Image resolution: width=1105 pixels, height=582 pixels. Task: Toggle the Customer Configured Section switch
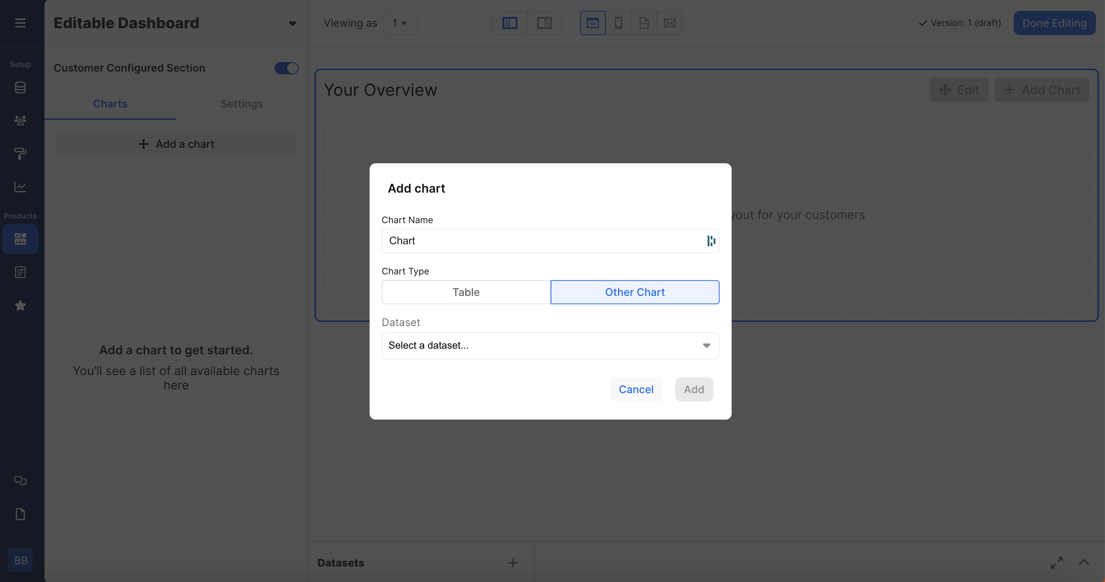[x=286, y=68]
